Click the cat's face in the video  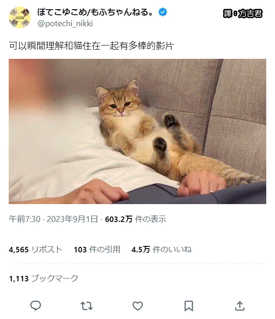click(119, 102)
